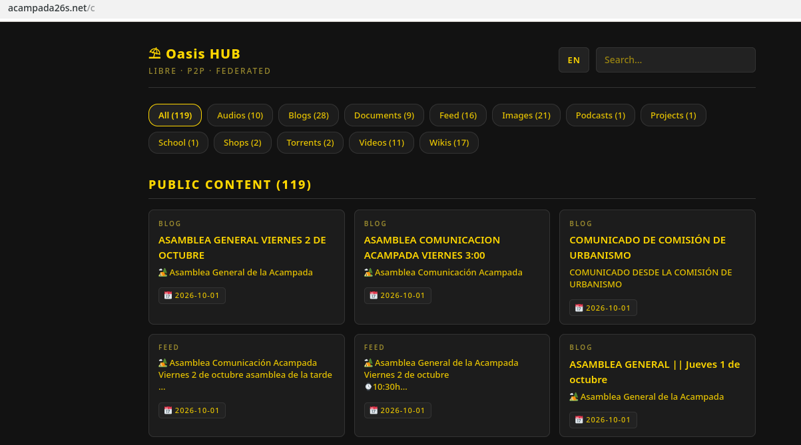Click BLOG label of ASAMBLEA GENERAL VIERNES card
The image size is (801, 445).
pyautogui.click(x=170, y=223)
